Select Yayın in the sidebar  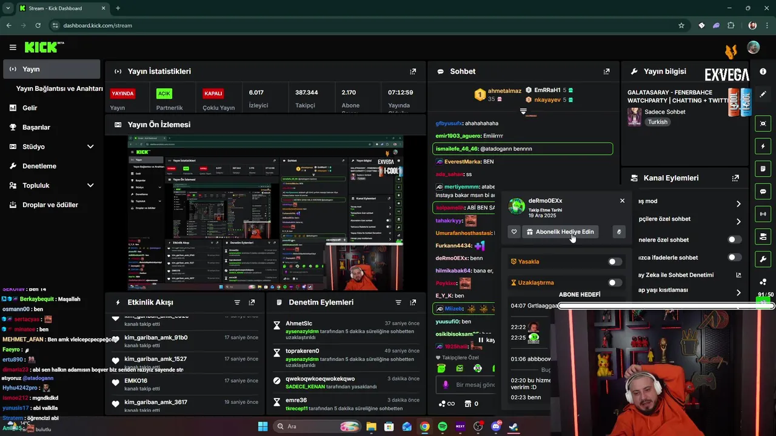[x=52, y=69]
